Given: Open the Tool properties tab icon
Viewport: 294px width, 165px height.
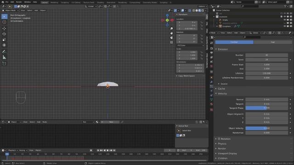Looking at the screenshot, I should tap(211, 43).
